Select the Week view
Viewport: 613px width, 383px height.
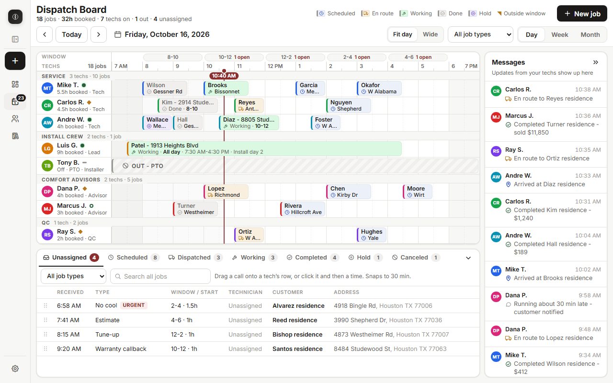click(x=560, y=34)
